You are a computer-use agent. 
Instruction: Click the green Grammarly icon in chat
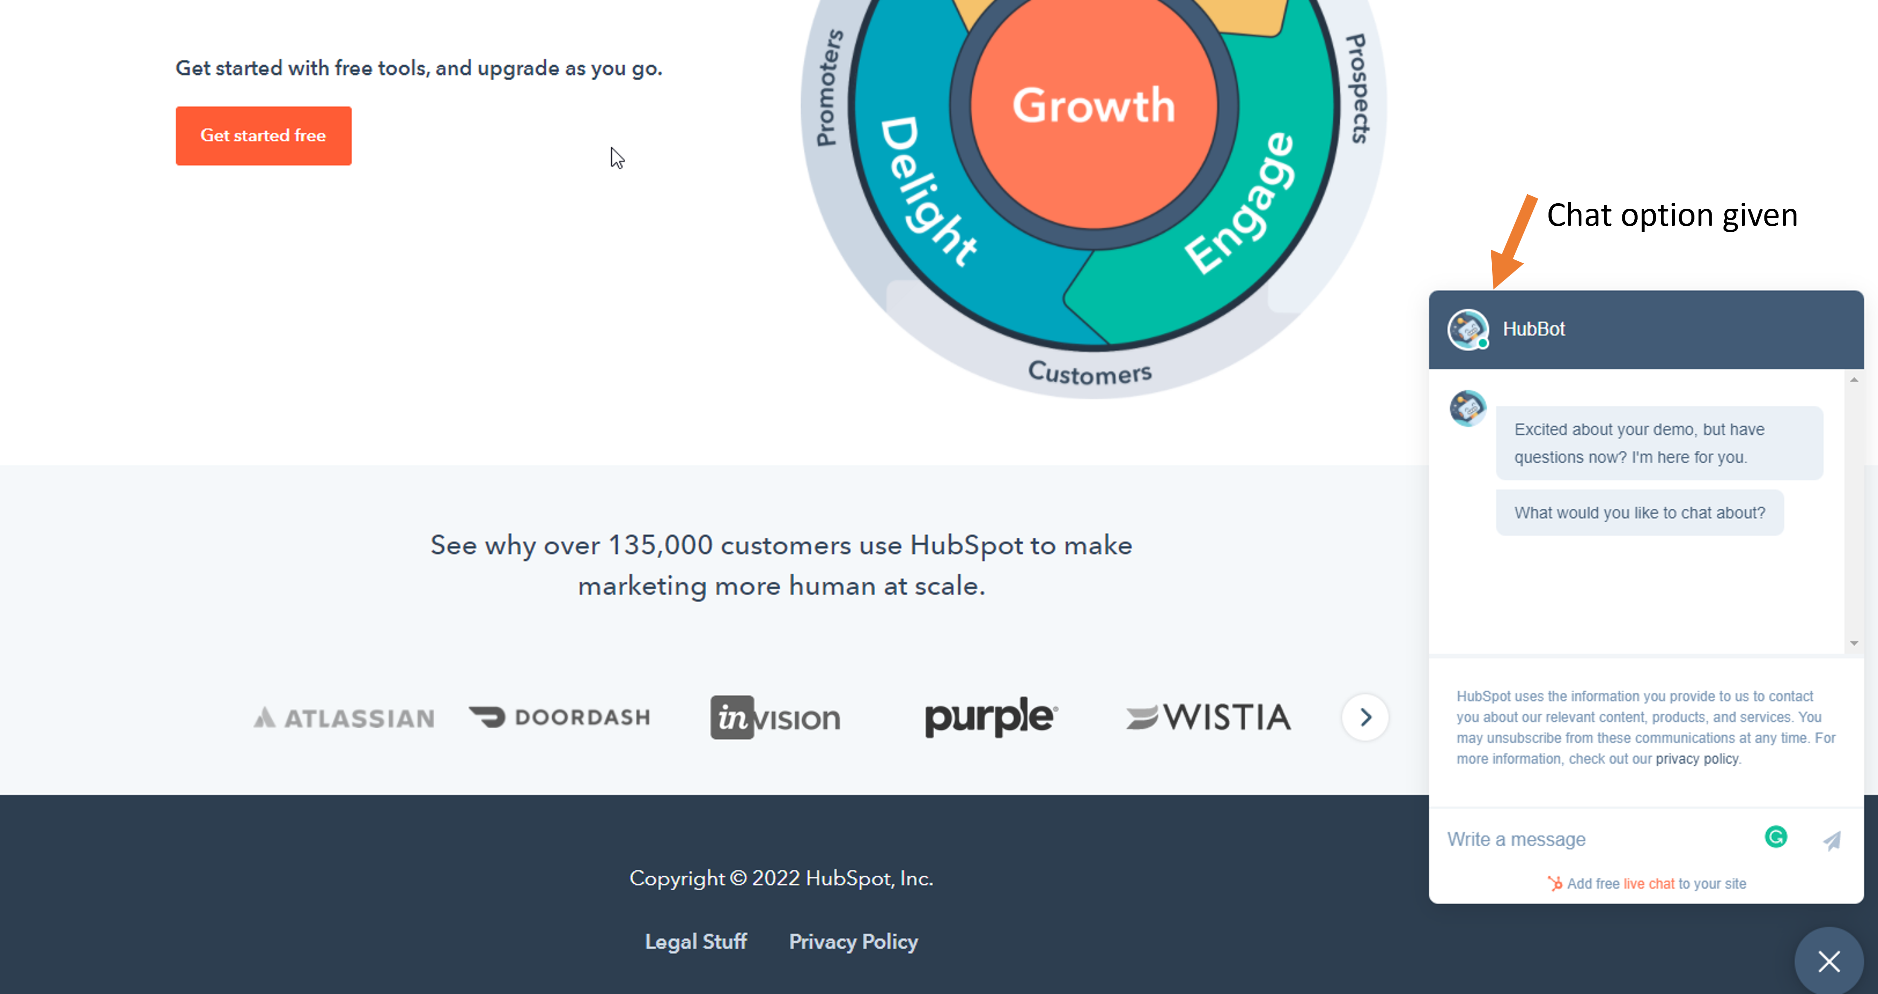[x=1776, y=837]
